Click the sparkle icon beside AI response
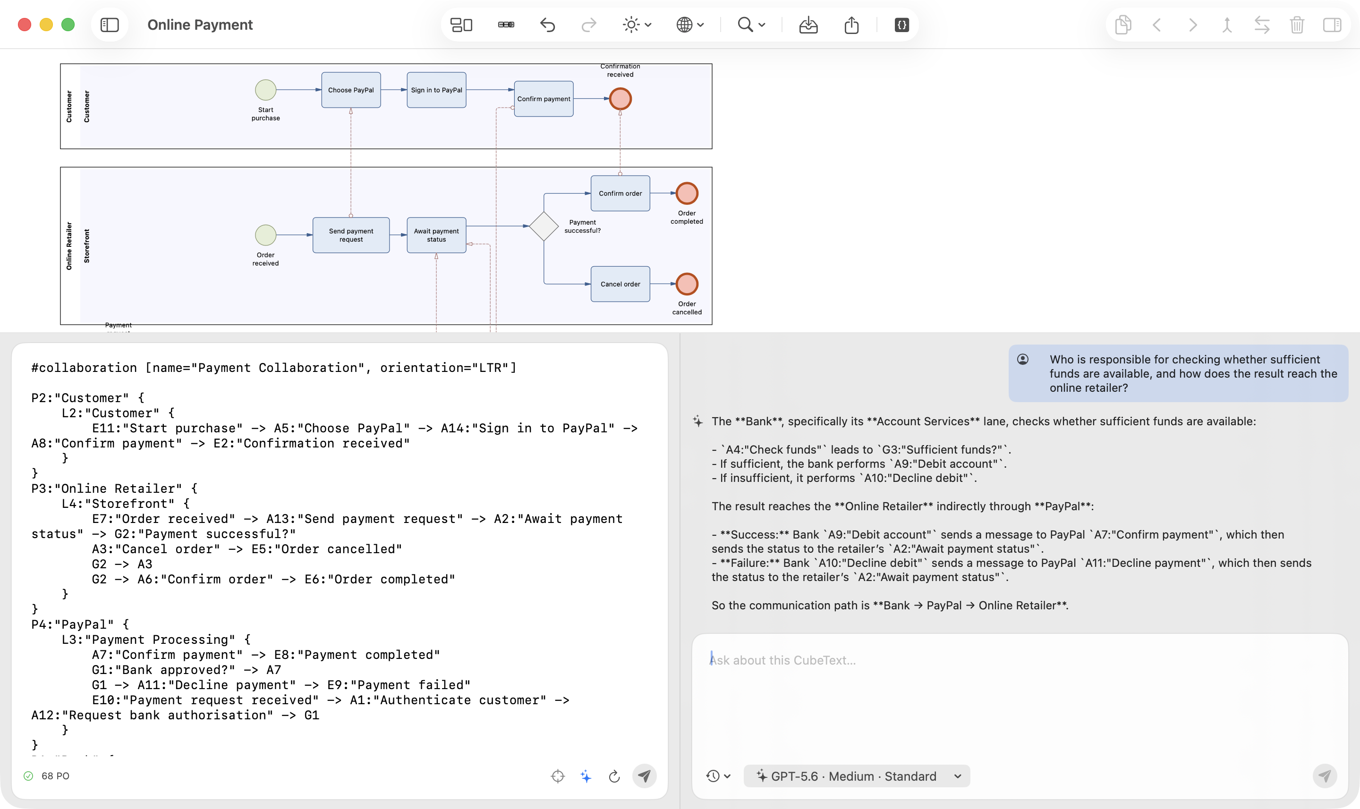This screenshot has height=809, width=1360. [697, 421]
